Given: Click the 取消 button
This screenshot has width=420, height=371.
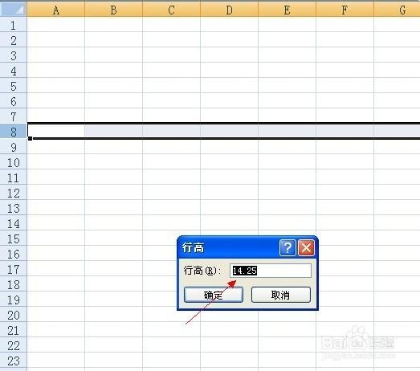Looking at the screenshot, I should pos(281,295).
